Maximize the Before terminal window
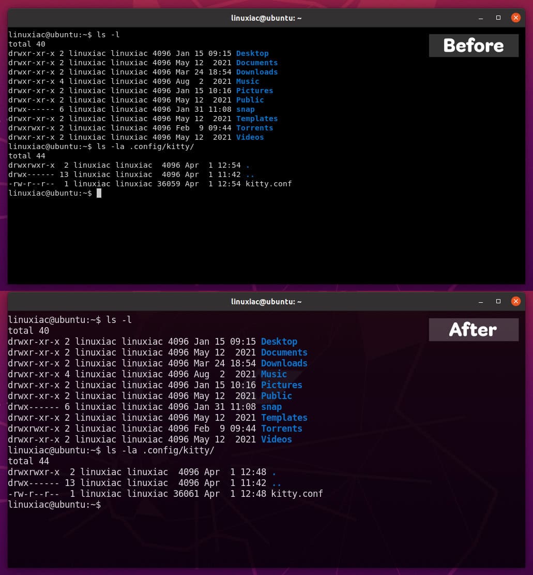 (x=498, y=18)
